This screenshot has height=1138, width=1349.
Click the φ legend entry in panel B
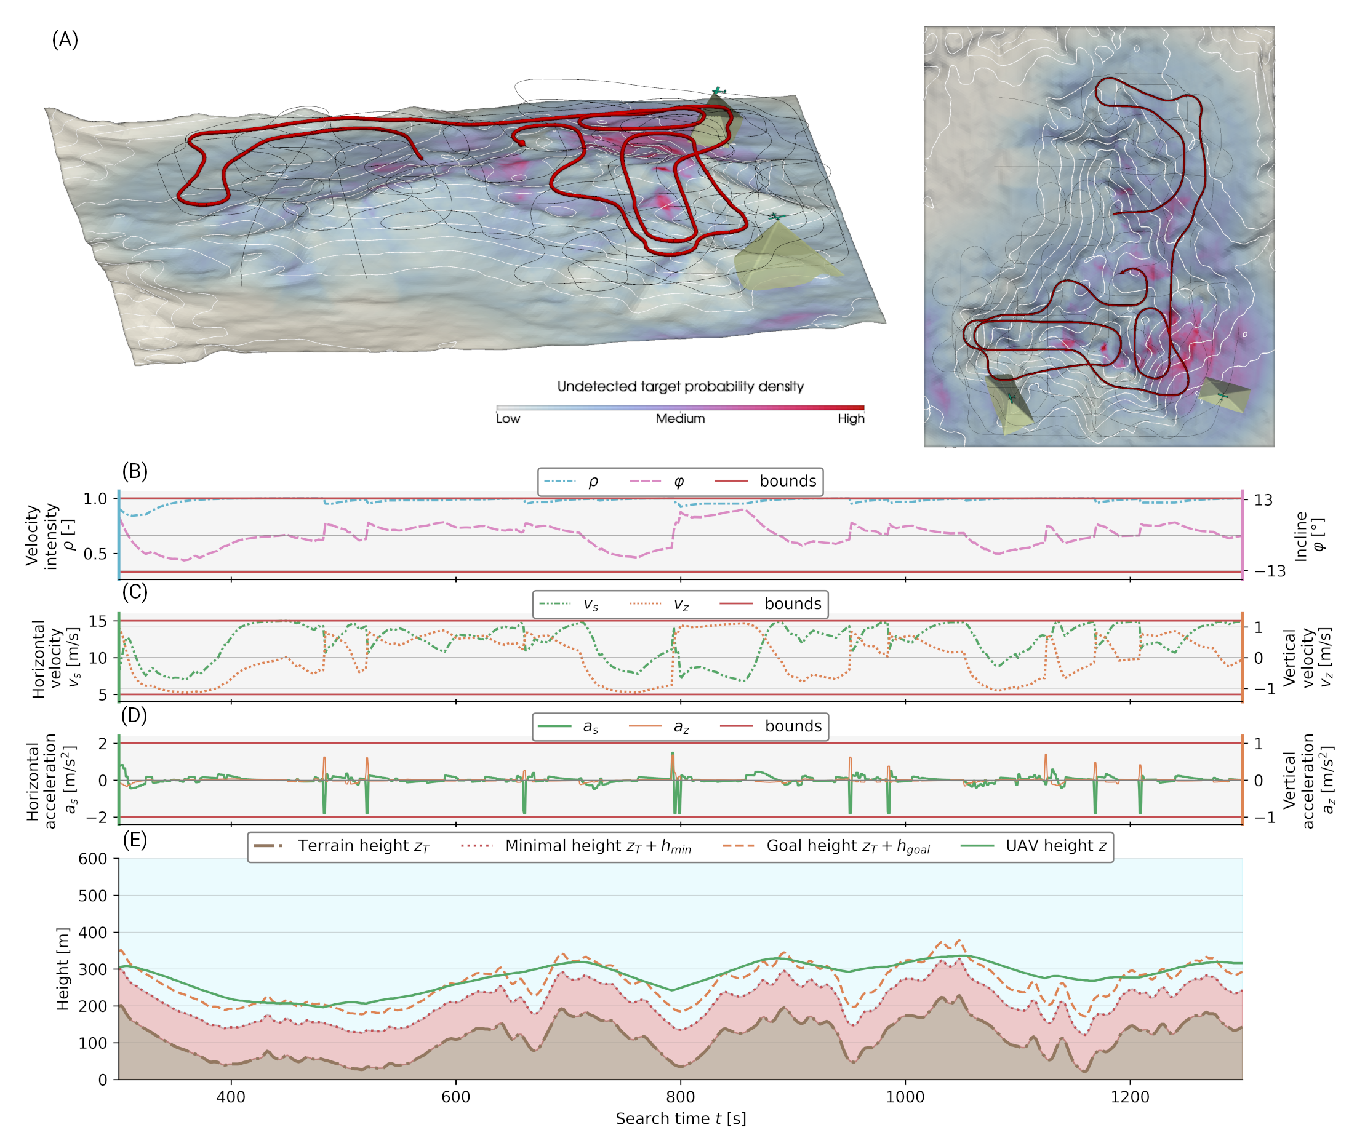click(x=658, y=481)
